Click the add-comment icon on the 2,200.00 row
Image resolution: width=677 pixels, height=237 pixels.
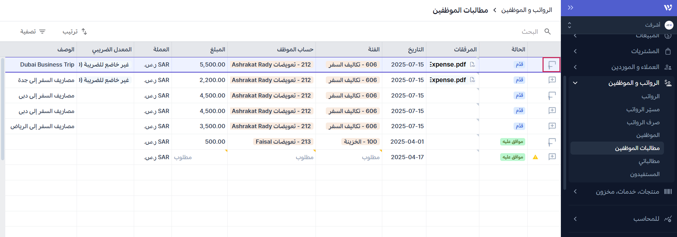(x=552, y=80)
